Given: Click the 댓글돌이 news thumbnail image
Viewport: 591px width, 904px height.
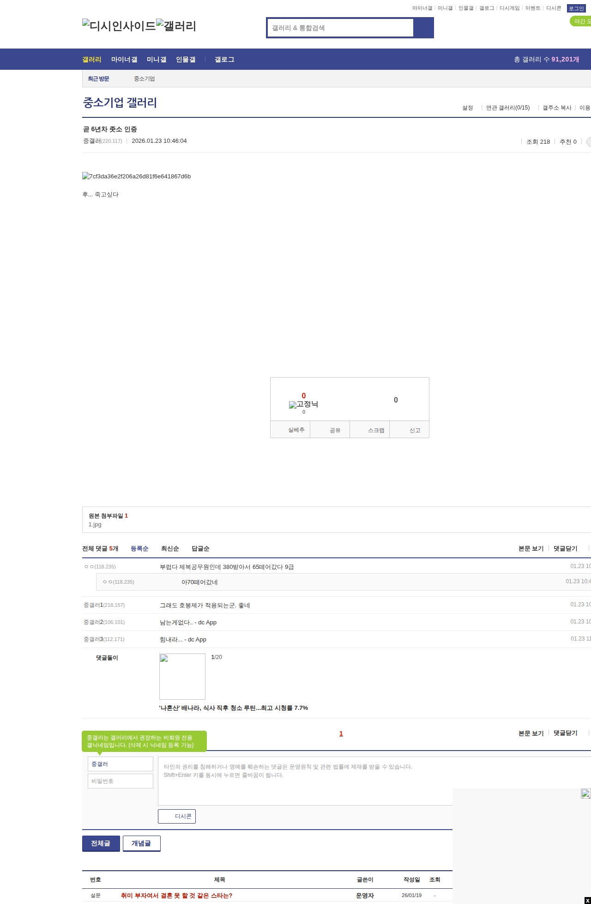Looking at the screenshot, I should [x=182, y=677].
